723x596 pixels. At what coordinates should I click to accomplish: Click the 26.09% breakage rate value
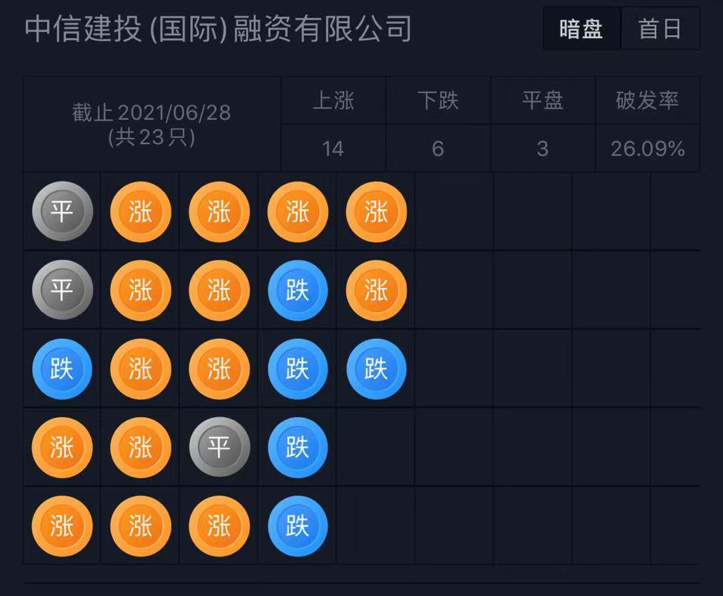647,149
